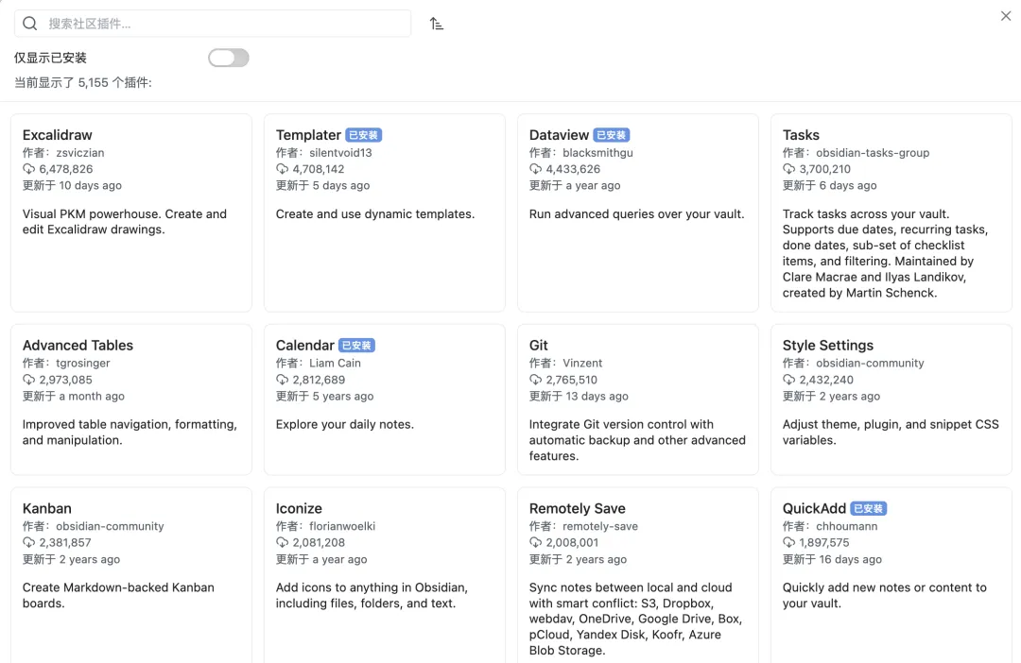Open the sort order icon

(436, 24)
